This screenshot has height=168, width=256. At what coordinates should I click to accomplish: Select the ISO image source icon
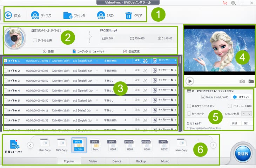tap(101, 15)
